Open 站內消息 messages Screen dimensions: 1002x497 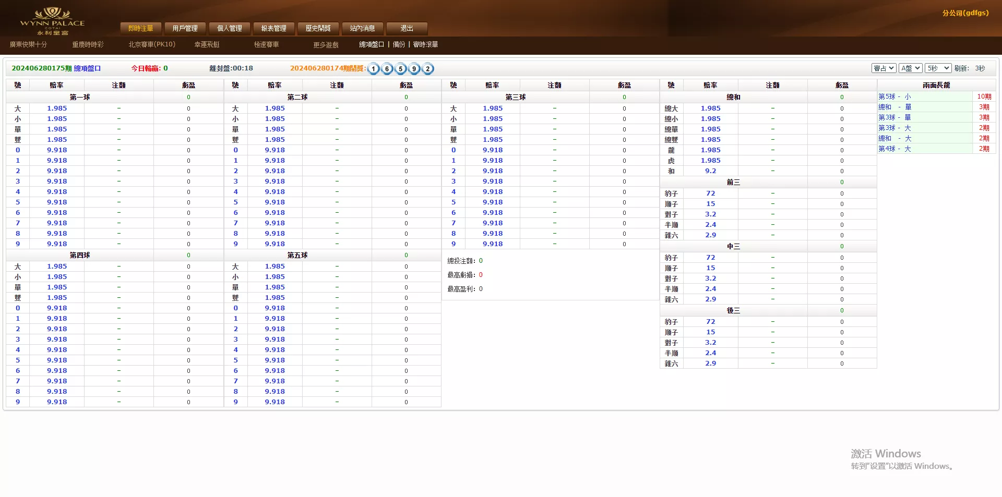(362, 28)
